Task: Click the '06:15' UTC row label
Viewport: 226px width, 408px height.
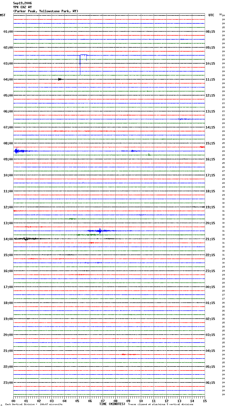Action: coord(210,383)
